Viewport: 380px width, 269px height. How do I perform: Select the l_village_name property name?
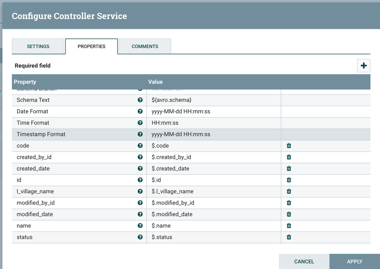[x=35, y=191]
